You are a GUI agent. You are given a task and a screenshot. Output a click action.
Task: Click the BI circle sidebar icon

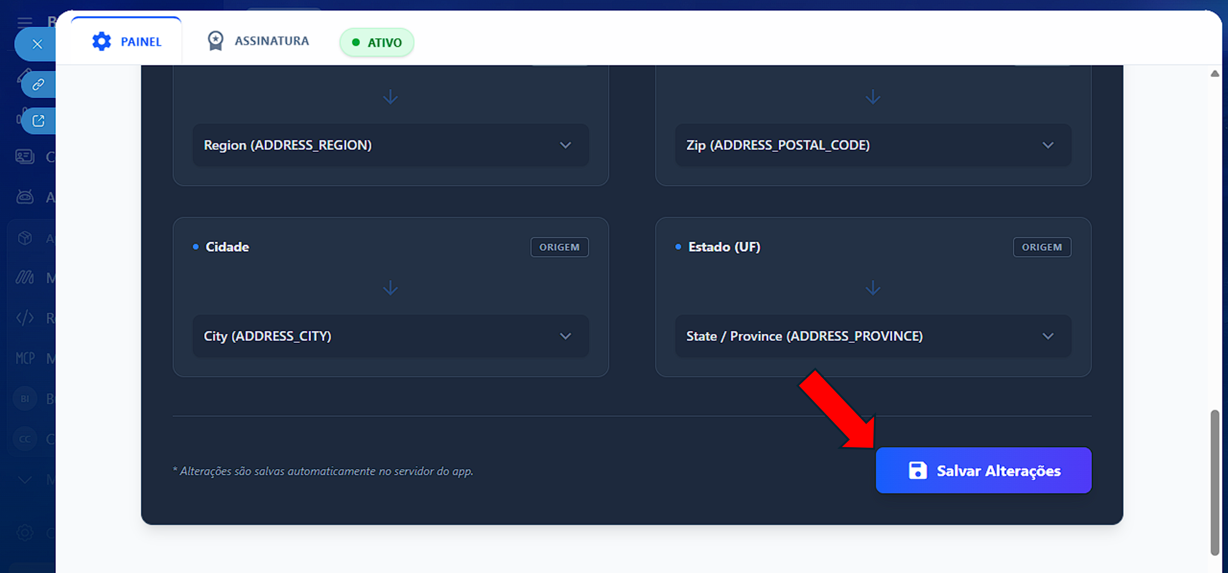point(25,399)
